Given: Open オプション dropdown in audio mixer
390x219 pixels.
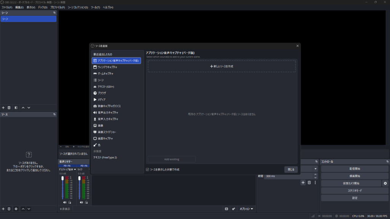Looking at the screenshot, I should point(246,209).
